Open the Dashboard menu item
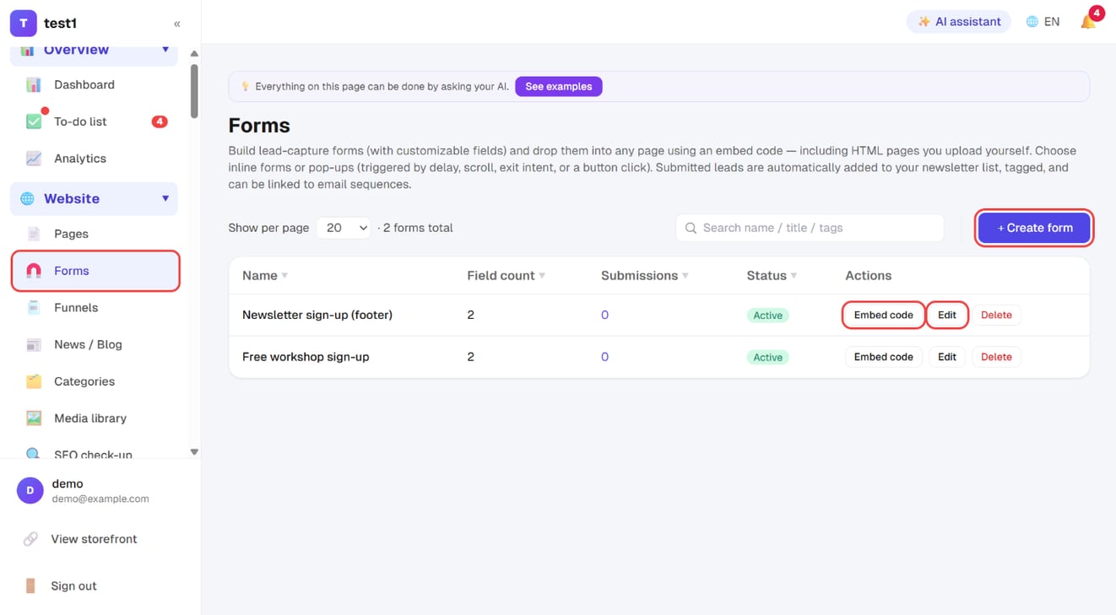Screen dimensions: 1116x615 pos(95,84)
